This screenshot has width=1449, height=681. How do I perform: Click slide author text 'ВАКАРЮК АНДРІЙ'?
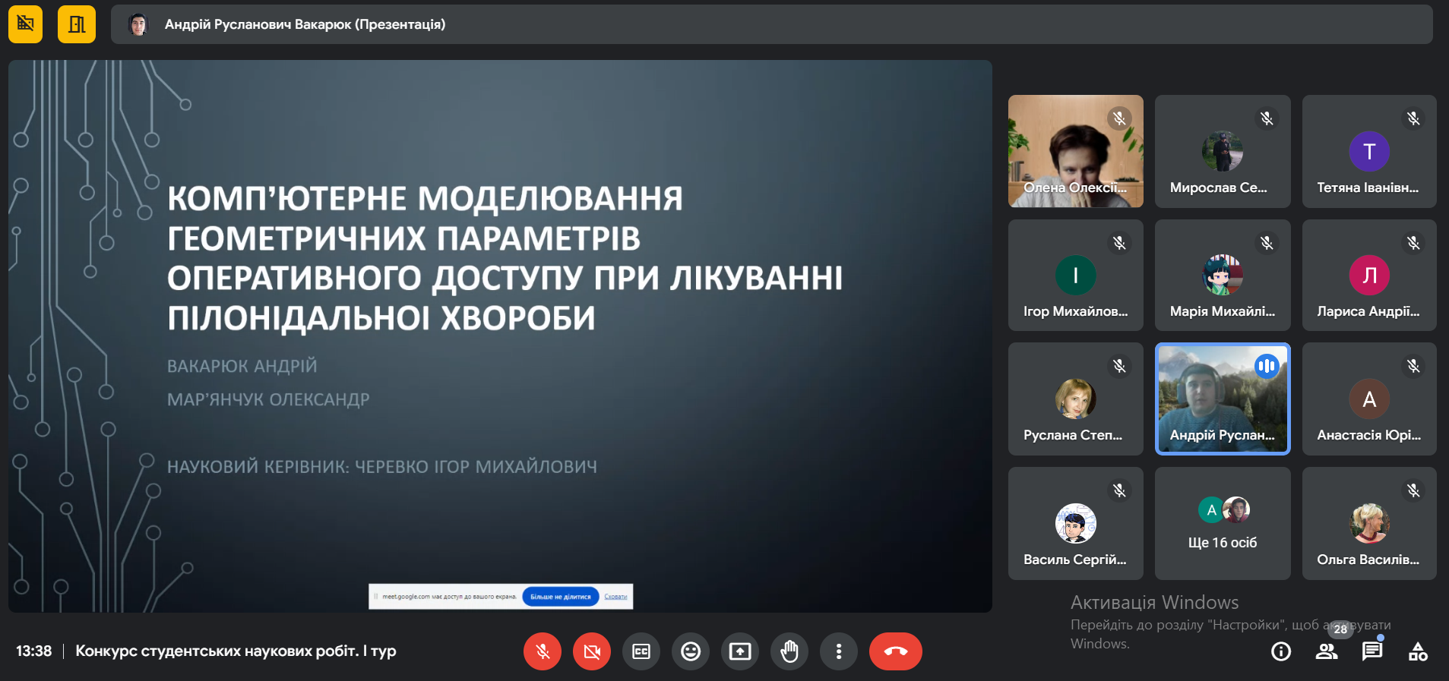tap(242, 367)
